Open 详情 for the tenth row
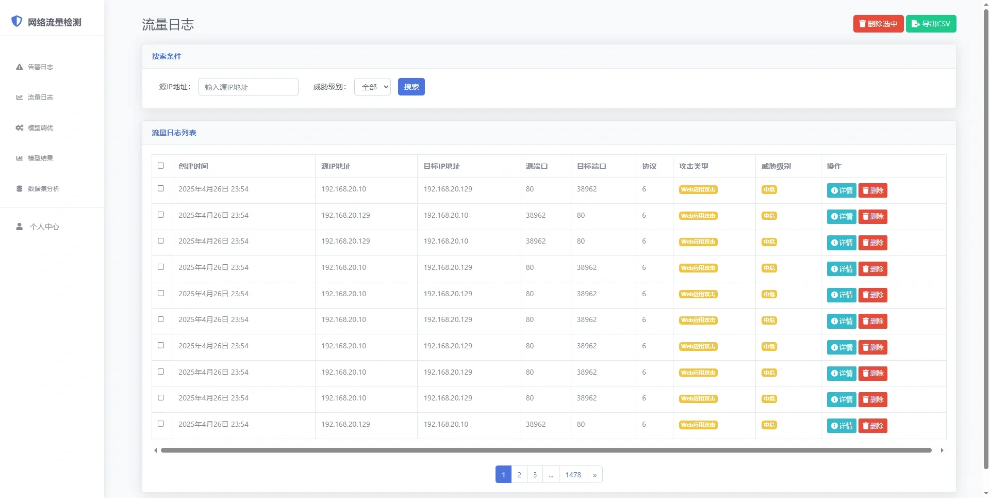The image size is (990, 498). coord(841,426)
